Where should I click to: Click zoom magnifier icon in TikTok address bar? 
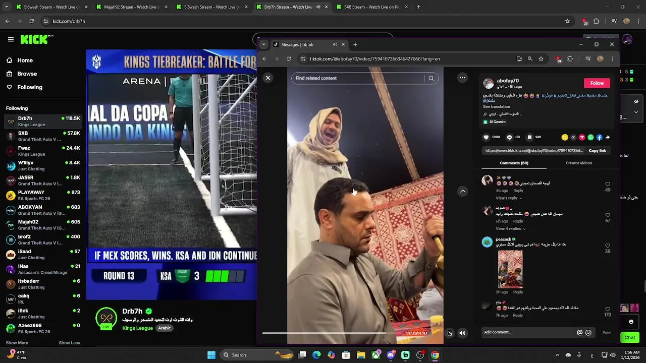tap(530, 59)
